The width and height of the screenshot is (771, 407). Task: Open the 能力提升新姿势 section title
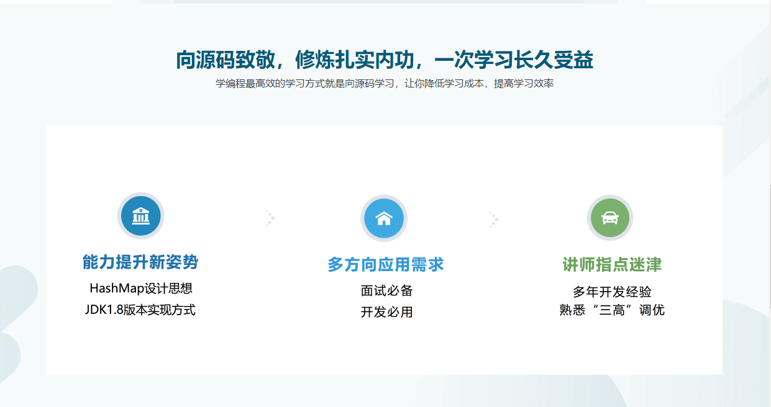pos(140,262)
